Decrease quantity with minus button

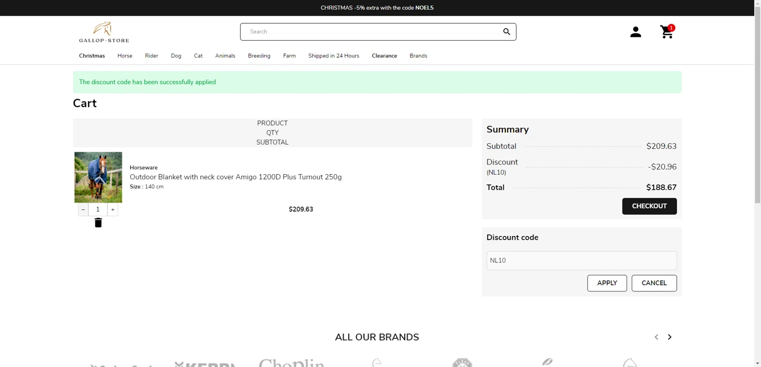coord(83,210)
